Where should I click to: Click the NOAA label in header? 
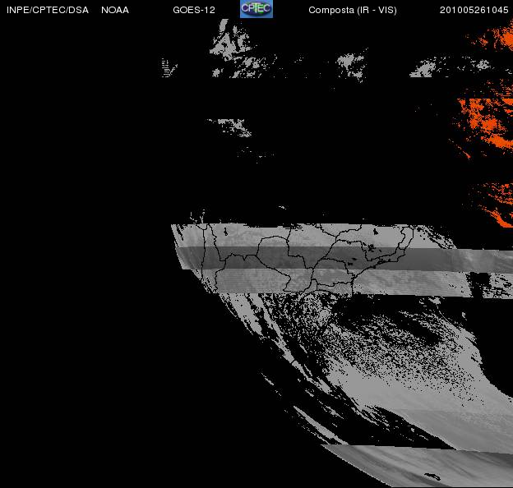coord(115,10)
